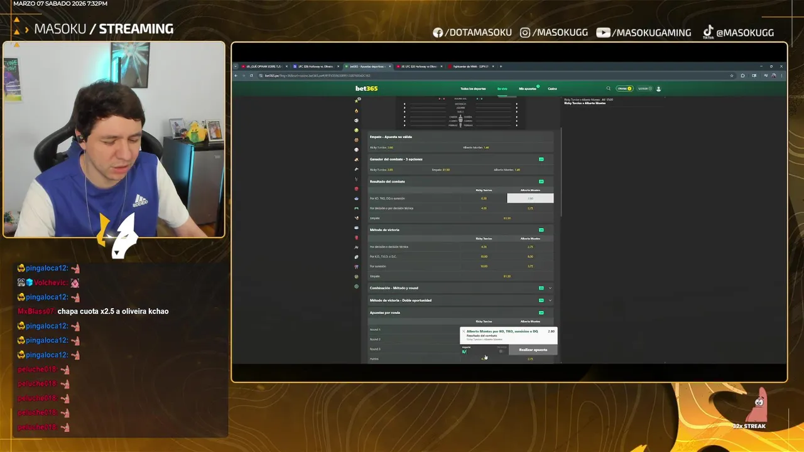This screenshot has height=452, width=804.
Task: Switch to the QUÉ OPINAN SOBRE browser tab
Action: click(x=264, y=66)
